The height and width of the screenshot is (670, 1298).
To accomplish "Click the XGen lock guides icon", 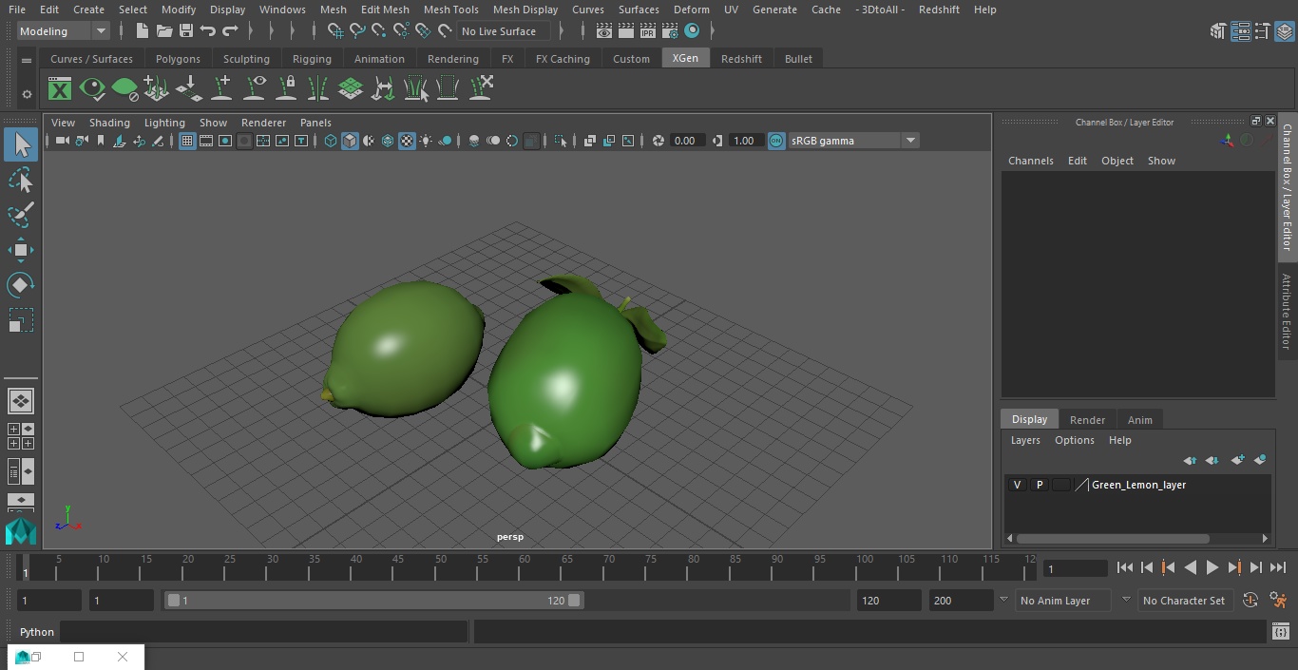I will tap(286, 89).
